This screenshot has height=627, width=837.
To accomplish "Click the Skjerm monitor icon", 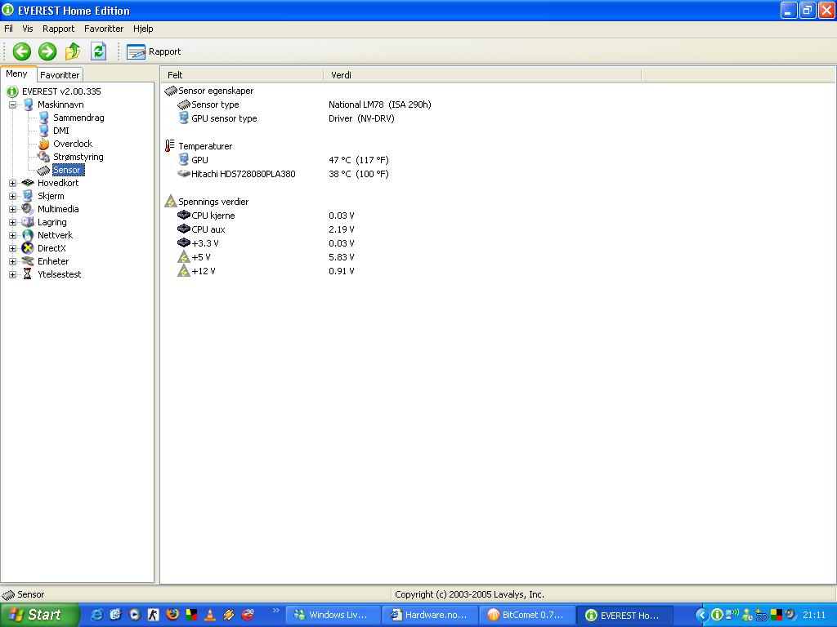I will [x=28, y=196].
